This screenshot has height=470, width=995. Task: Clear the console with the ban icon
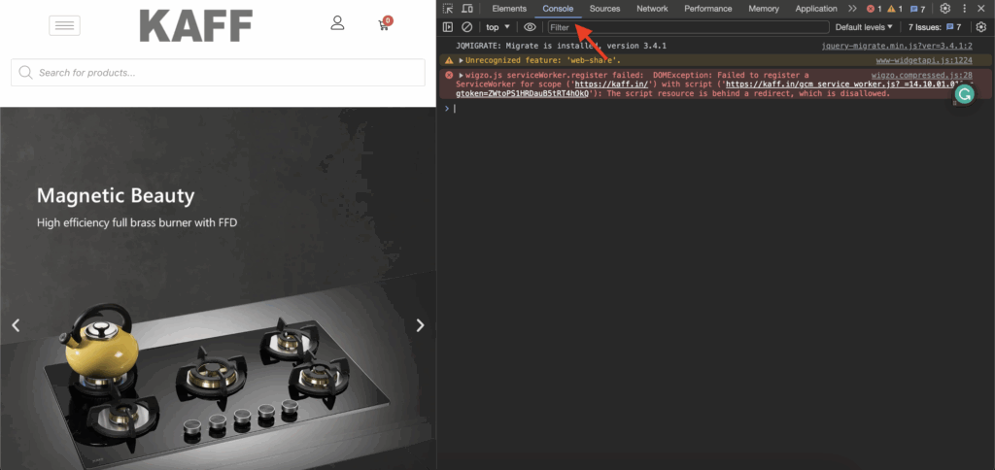466,26
